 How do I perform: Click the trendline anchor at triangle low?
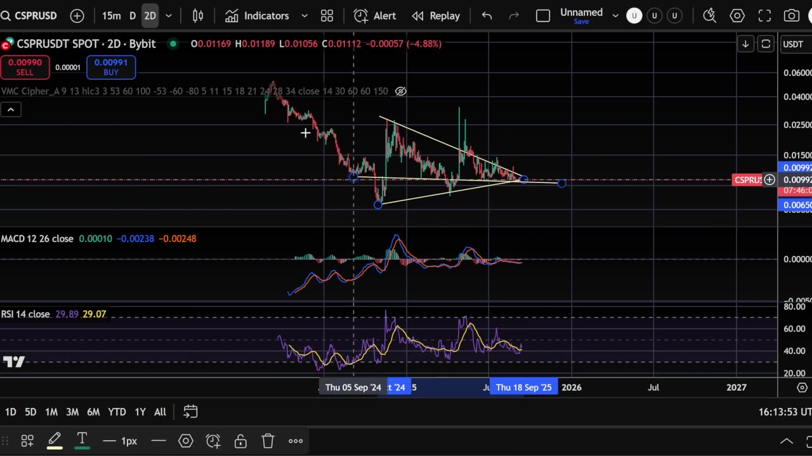[378, 205]
